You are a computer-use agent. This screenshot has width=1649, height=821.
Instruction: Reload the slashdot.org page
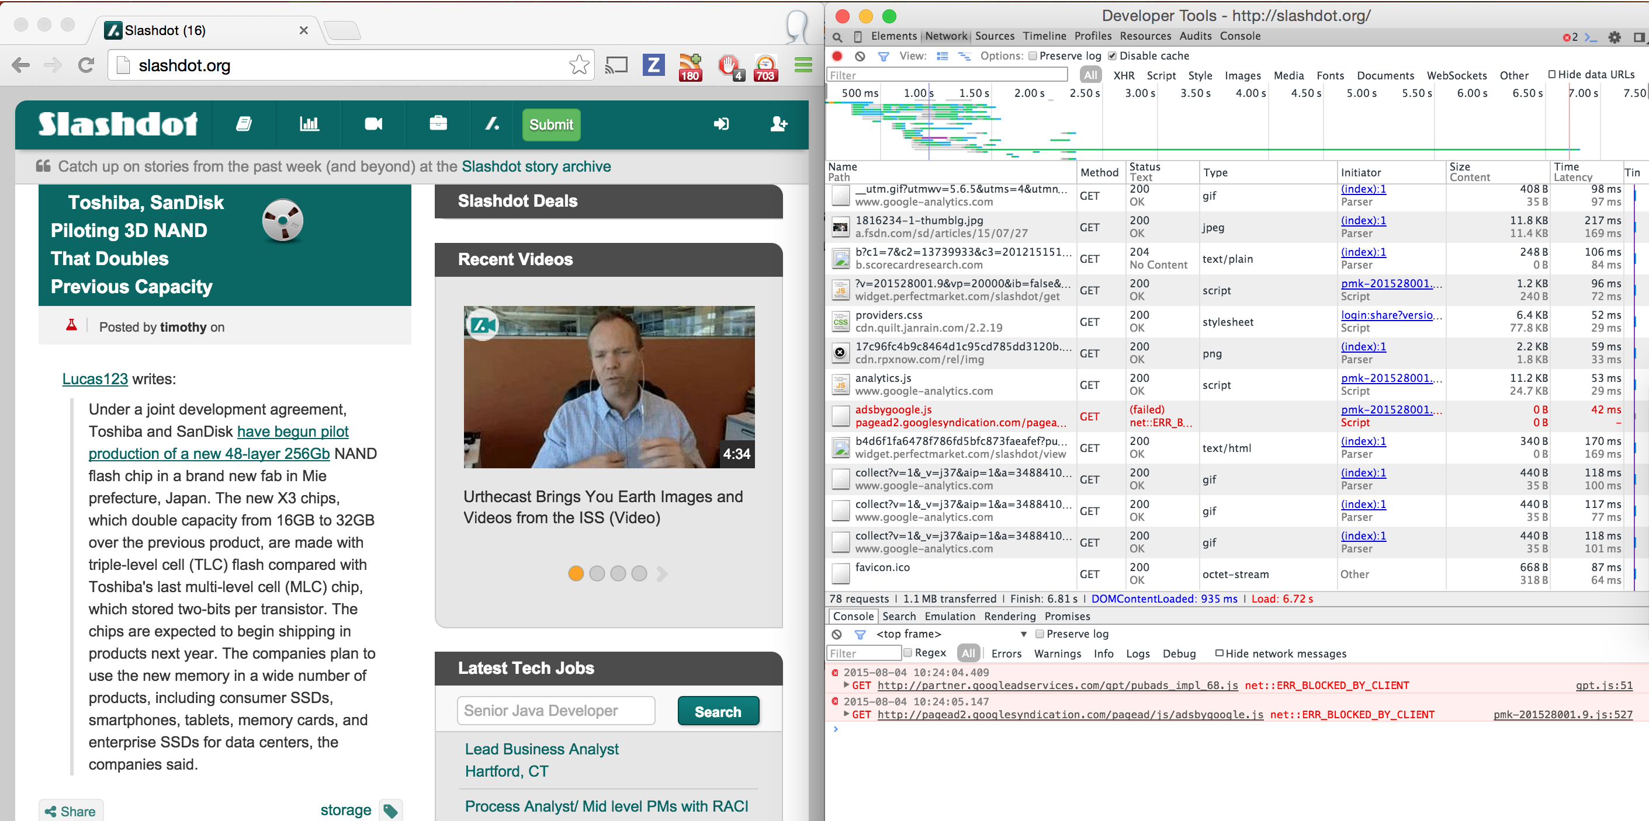pyautogui.click(x=86, y=65)
